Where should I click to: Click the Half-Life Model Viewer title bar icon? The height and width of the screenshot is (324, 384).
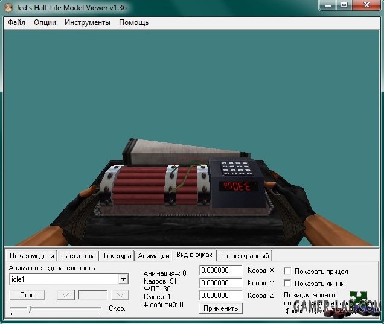(8, 8)
